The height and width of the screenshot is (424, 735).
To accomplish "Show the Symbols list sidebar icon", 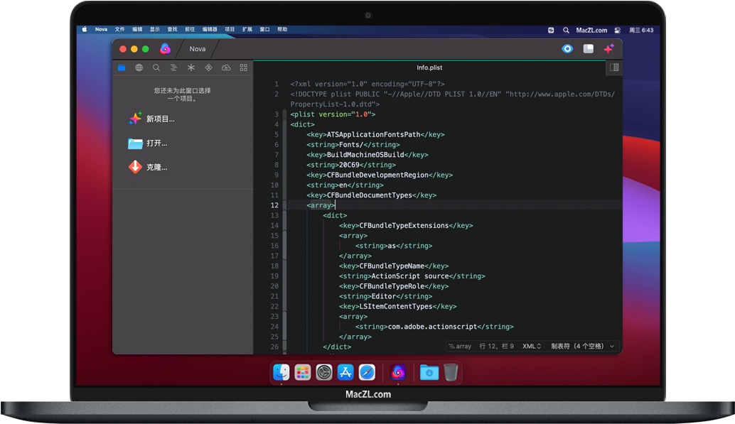I will pyautogui.click(x=173, y=67).
